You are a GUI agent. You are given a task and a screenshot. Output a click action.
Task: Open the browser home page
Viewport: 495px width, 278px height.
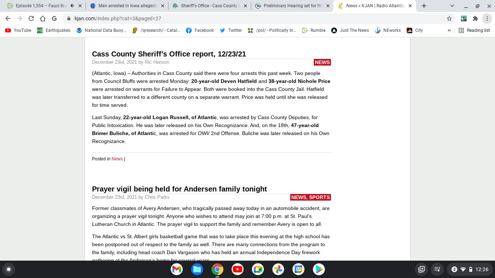click(x=43, y=18)
